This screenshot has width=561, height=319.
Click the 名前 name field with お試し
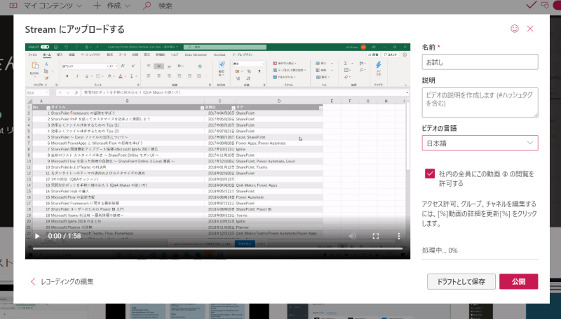click(480, 62)
